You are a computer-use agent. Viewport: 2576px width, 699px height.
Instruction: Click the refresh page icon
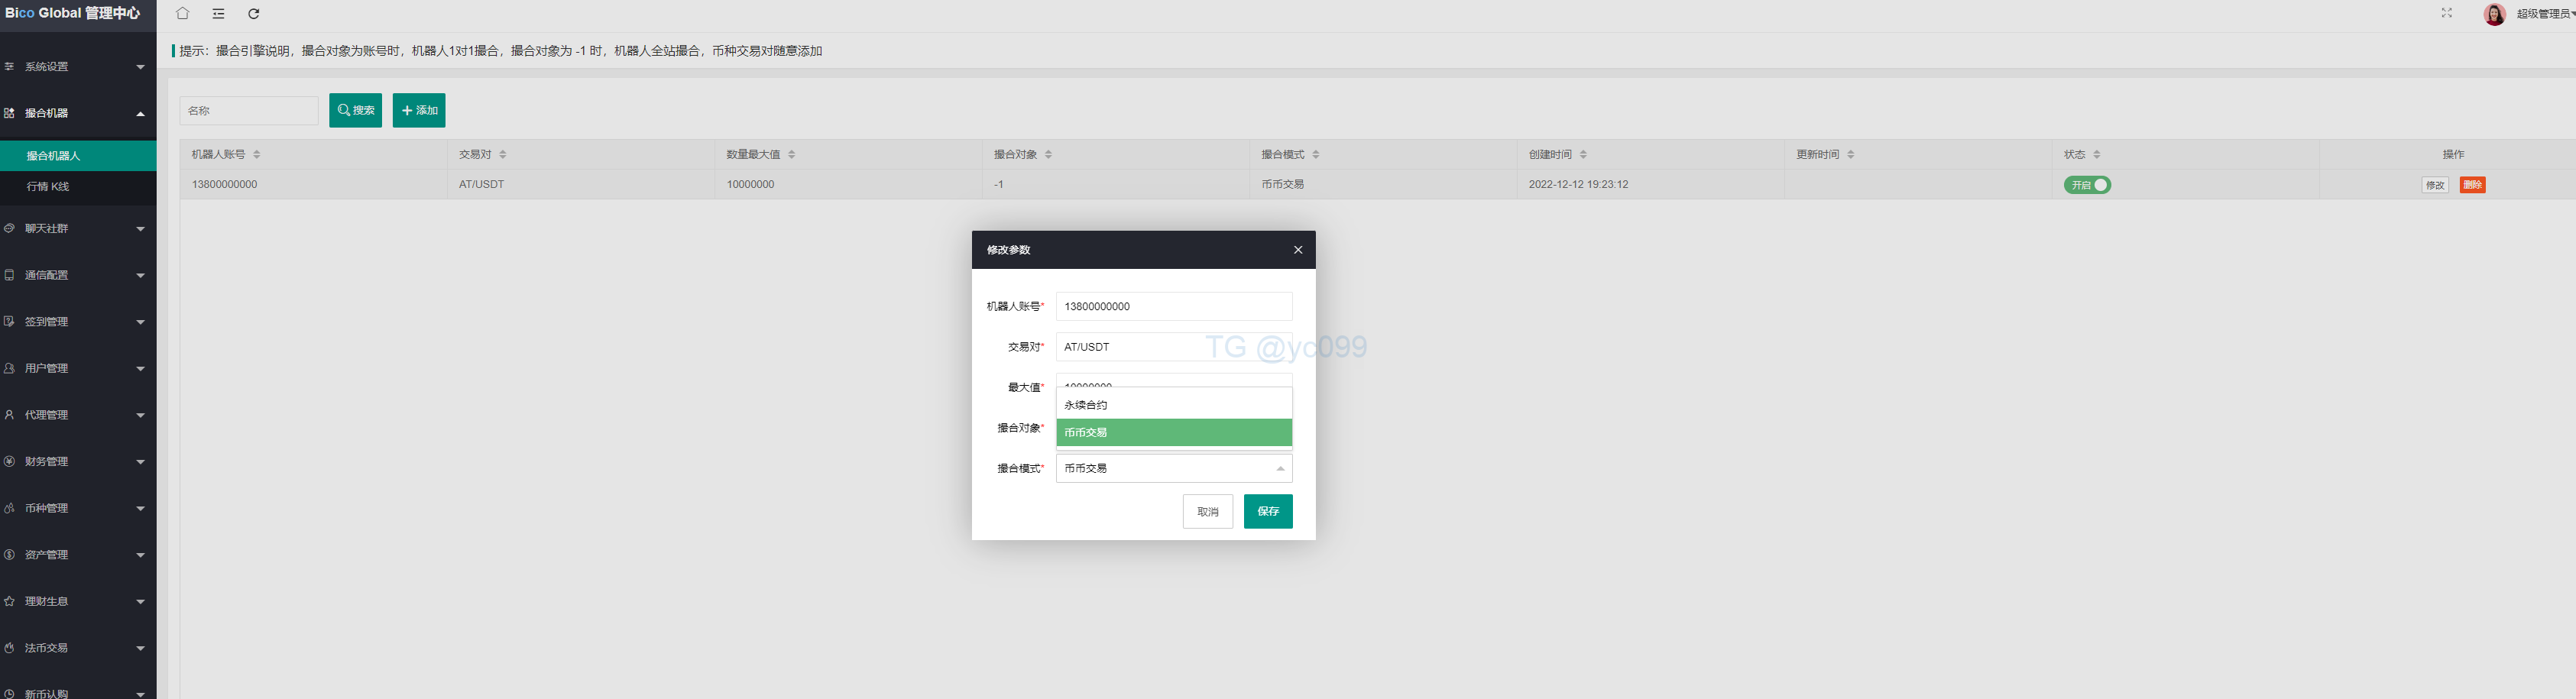pos(254,14)
